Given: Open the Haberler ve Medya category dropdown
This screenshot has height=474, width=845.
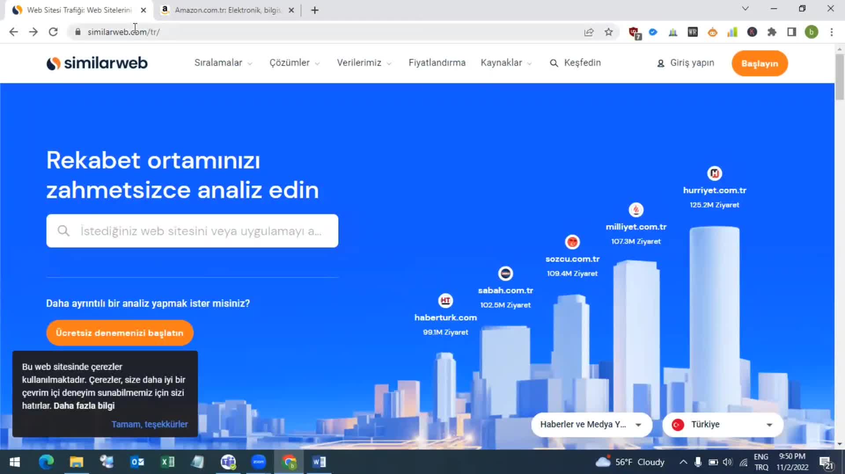Looking at the screenshot, I should click(x=591, y=425).
